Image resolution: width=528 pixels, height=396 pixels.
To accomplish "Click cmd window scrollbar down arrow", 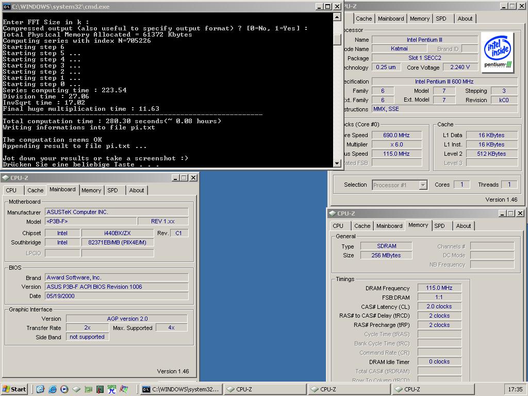I will click(337, 163).
